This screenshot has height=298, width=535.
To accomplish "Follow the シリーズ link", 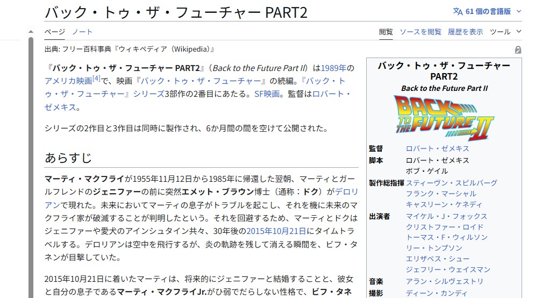I will point(149,94).
